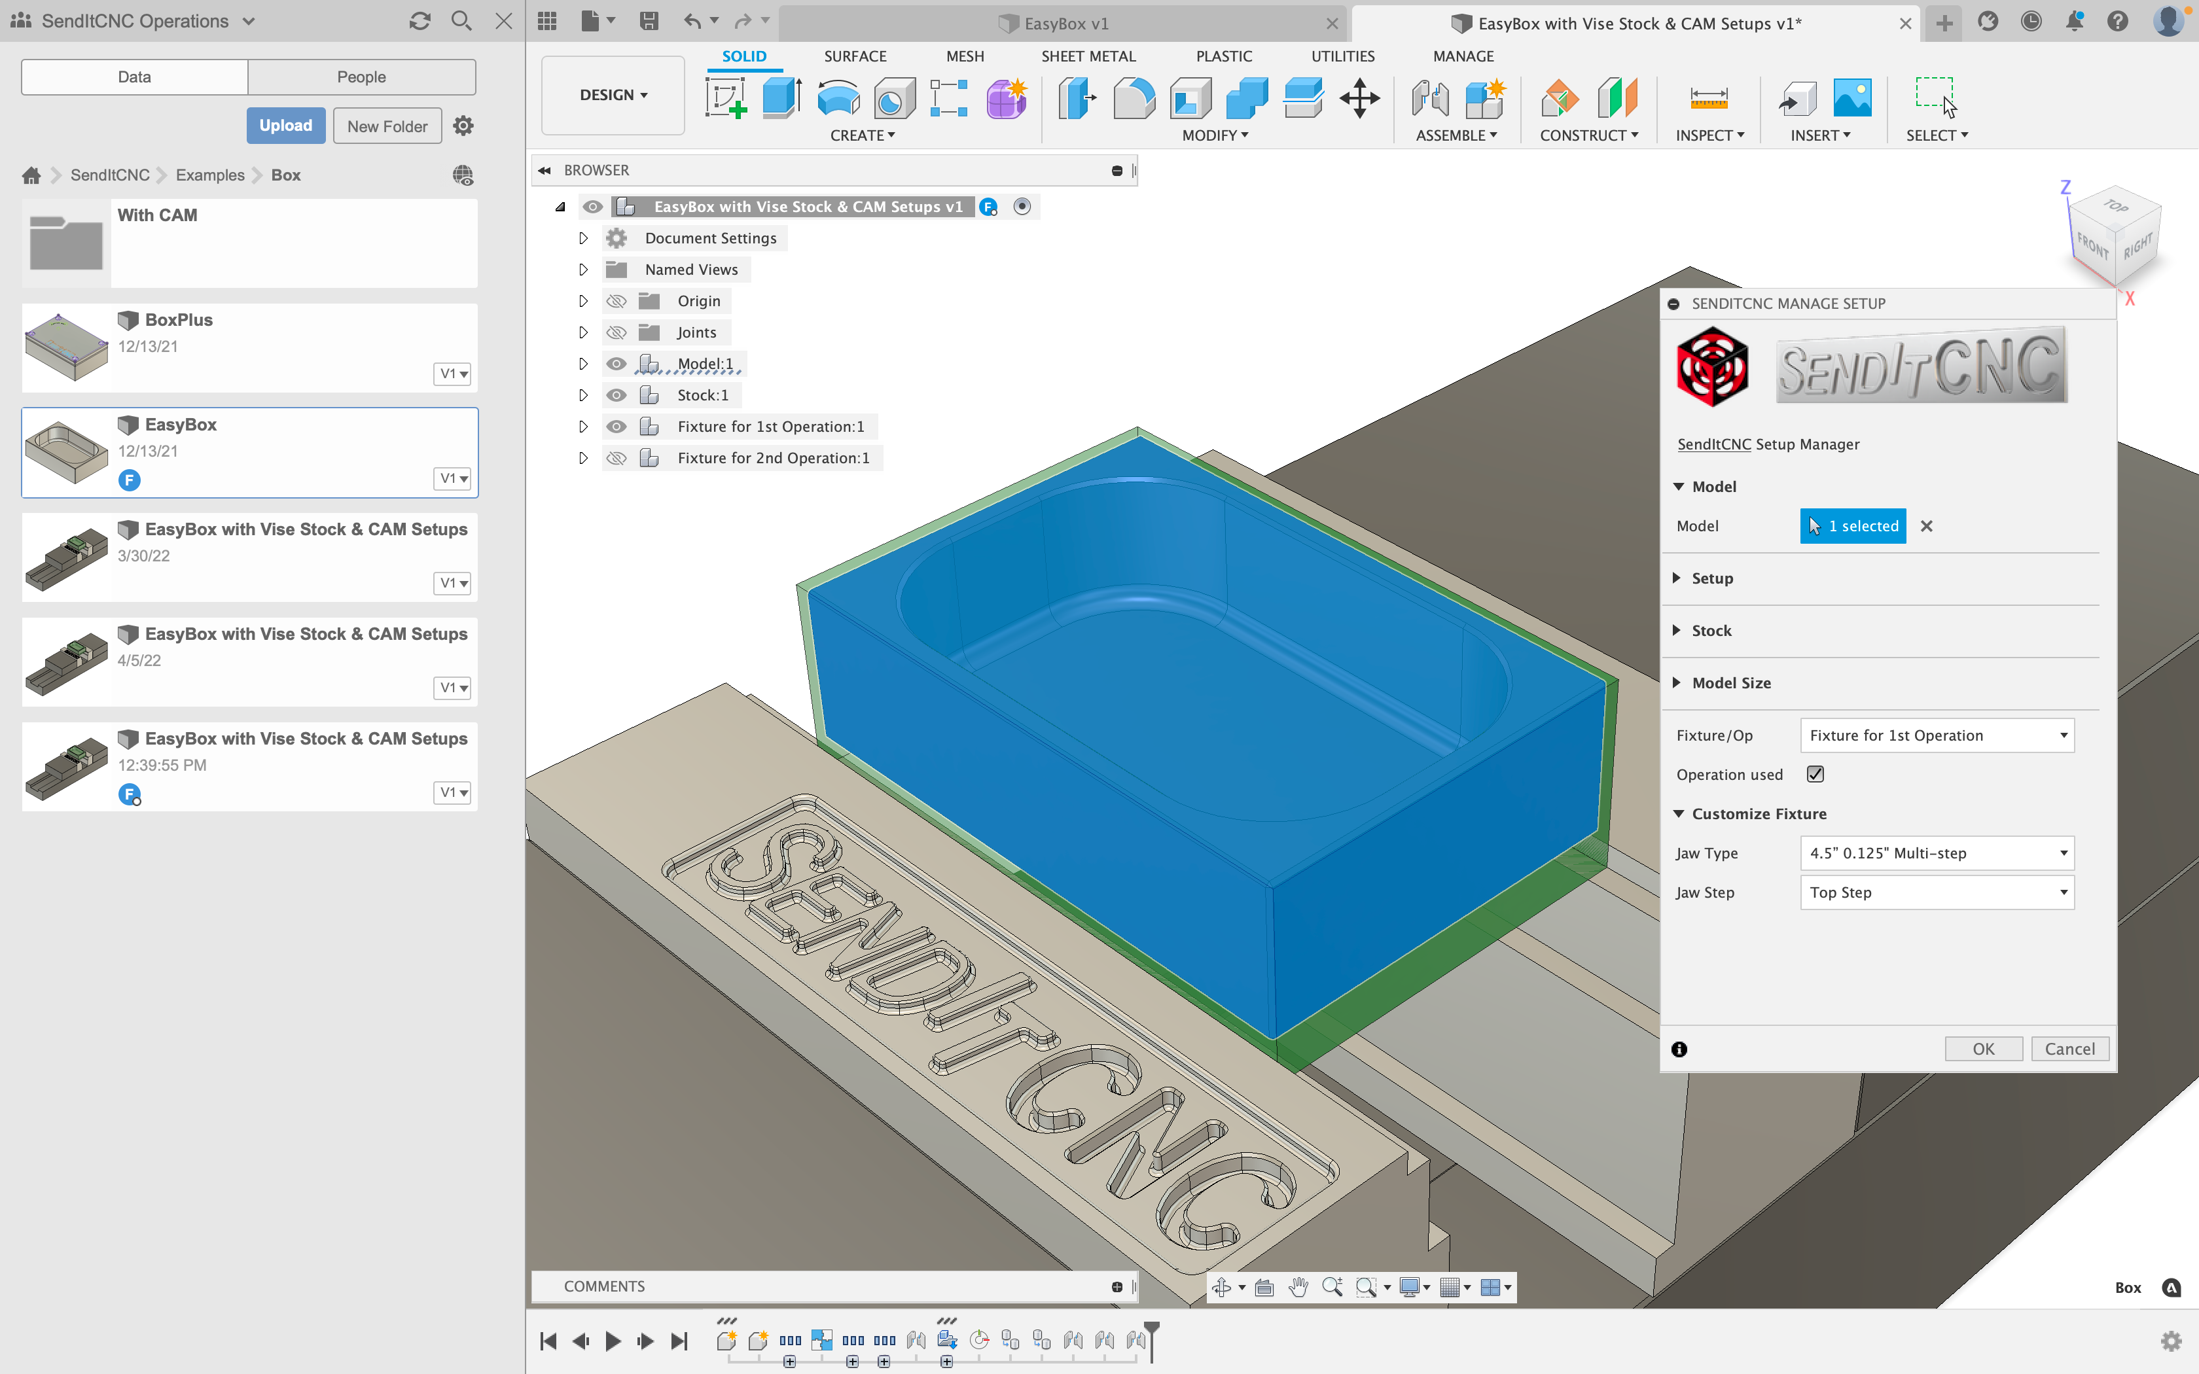Open the EasyBox thumbnail in data panel
This screenshot has width=2199, height=1374.
[66, 451]
